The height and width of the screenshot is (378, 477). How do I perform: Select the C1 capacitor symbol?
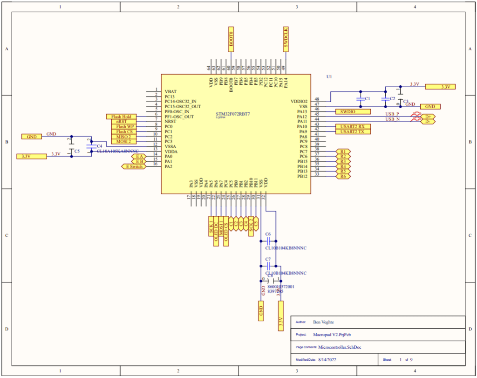(x=360, y=99)
